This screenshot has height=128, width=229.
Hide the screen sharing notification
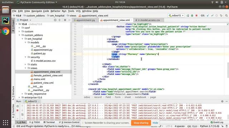[x=155, y=123]
